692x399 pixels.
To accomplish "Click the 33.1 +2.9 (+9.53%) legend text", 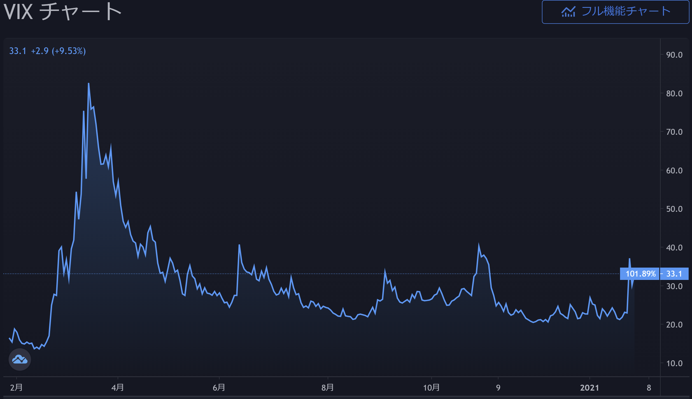I will (x=47, y=51).
